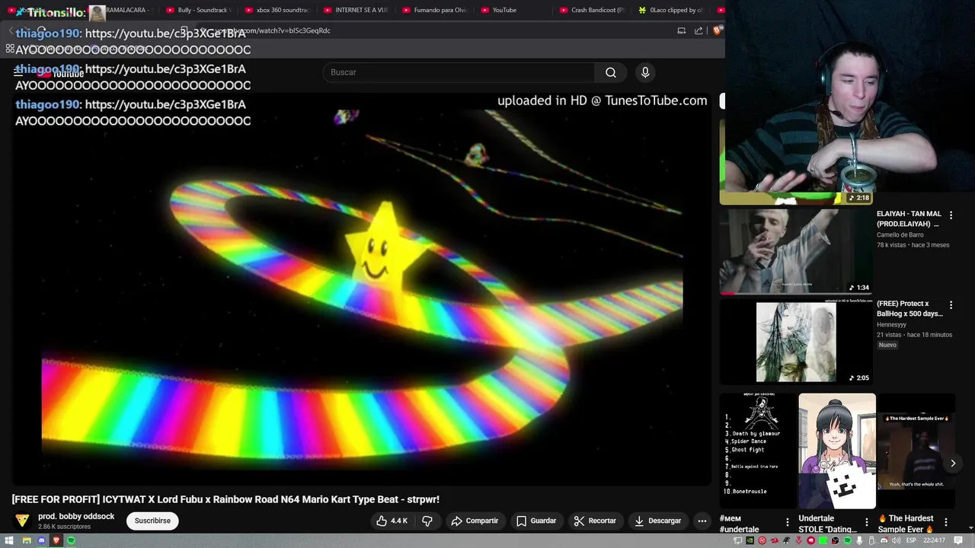Click the Suscribirse button
The image size is (975, 548).
152,521
